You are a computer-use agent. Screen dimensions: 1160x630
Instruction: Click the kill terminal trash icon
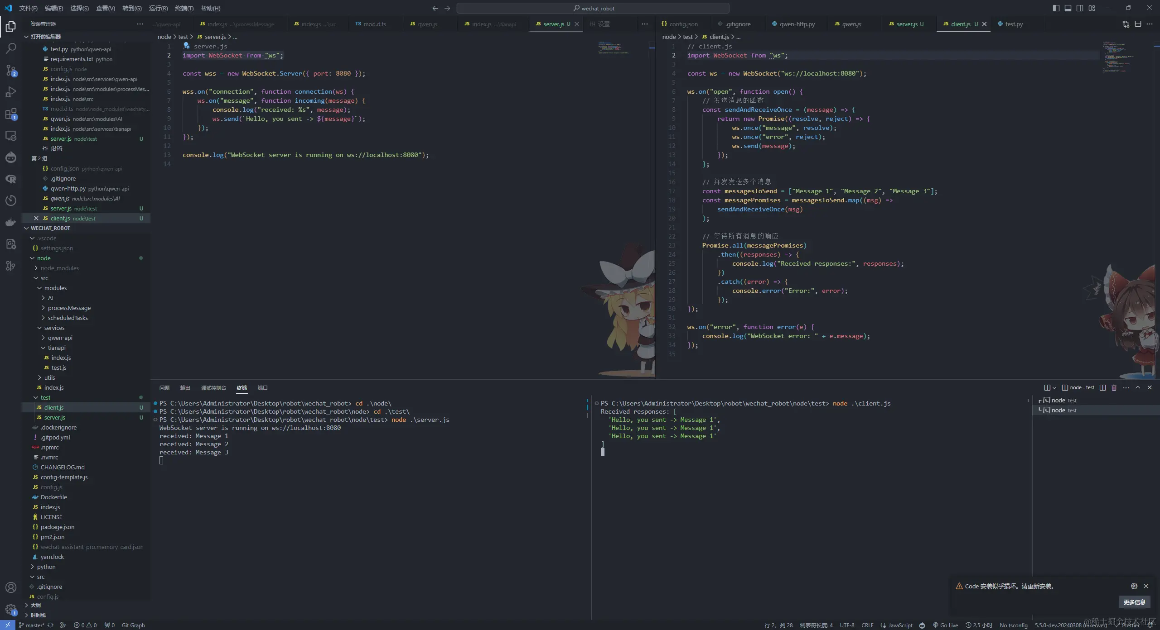(x=1114, y=388)
